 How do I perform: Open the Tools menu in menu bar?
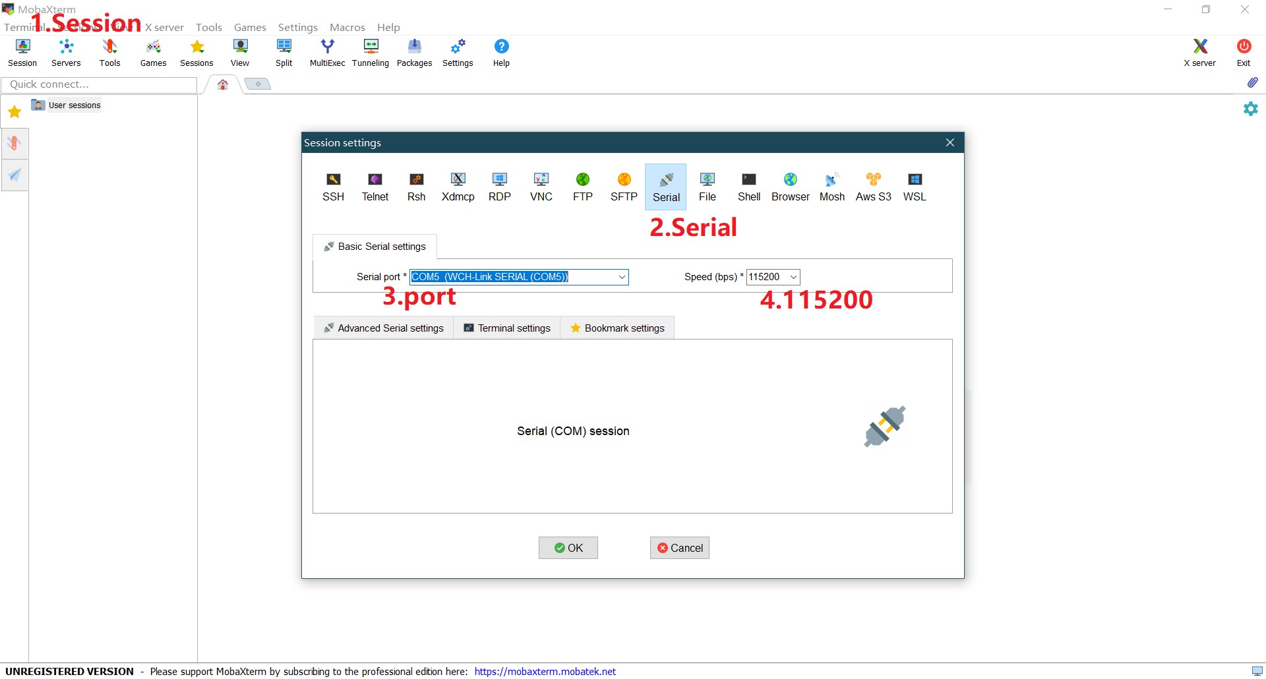(x=209, y=27)
